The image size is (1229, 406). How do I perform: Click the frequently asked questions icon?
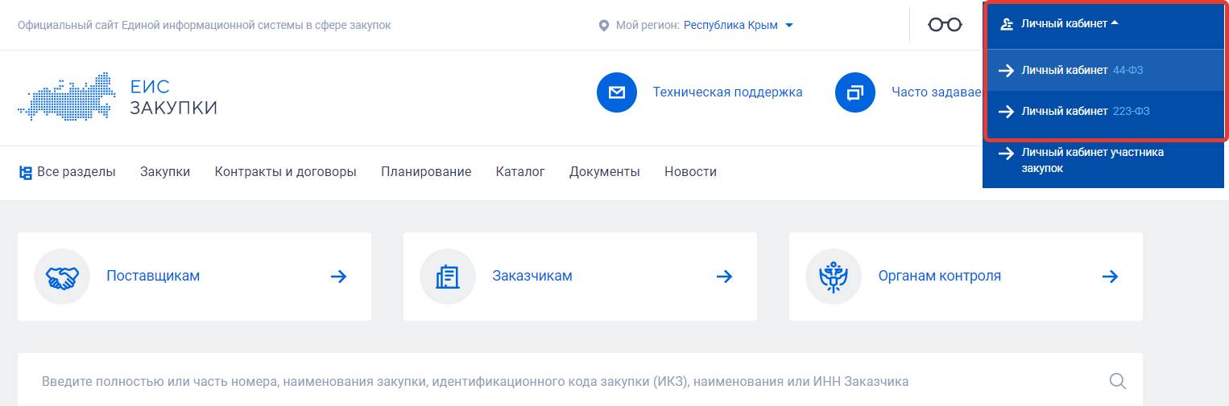point(855,92)
